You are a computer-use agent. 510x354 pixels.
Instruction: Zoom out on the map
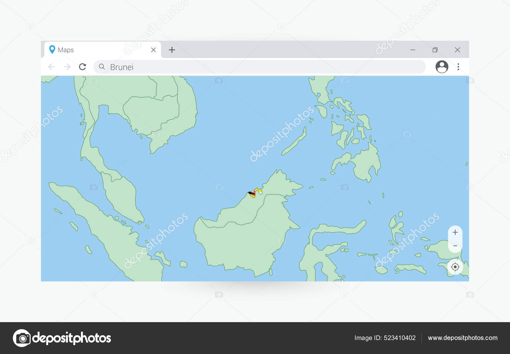click(x=455, y=246)
